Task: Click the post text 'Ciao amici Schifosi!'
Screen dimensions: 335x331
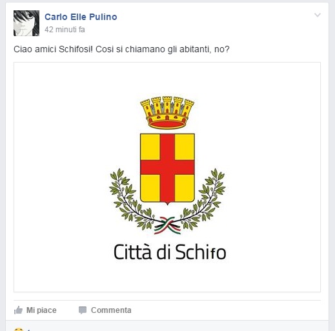Action: (x=53, y=49)
